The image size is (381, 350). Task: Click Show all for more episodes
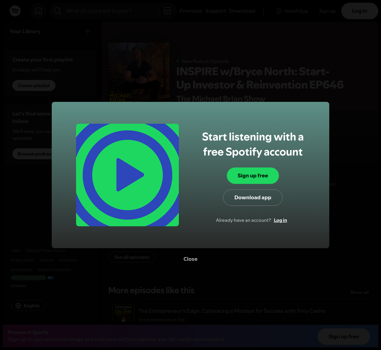359,292
